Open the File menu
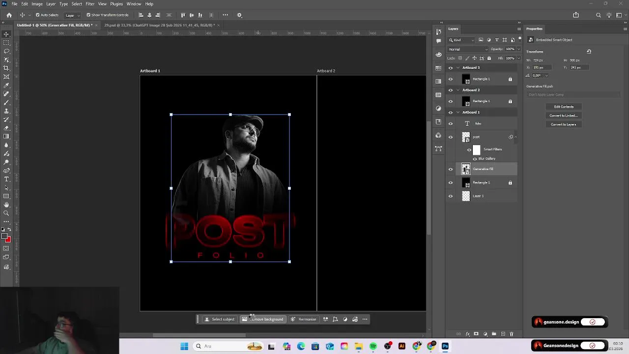629x354 pixels. click(x=15, y=4)
